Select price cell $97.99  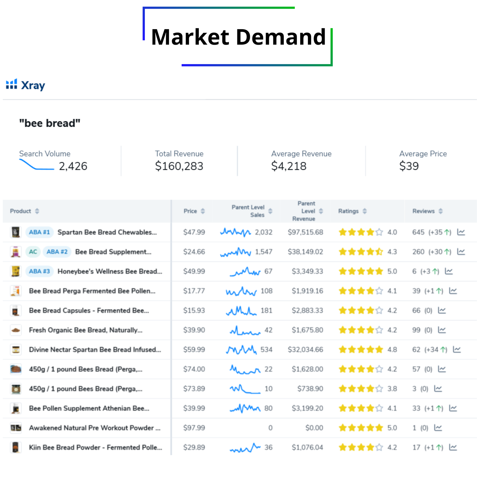click(194, 428)
